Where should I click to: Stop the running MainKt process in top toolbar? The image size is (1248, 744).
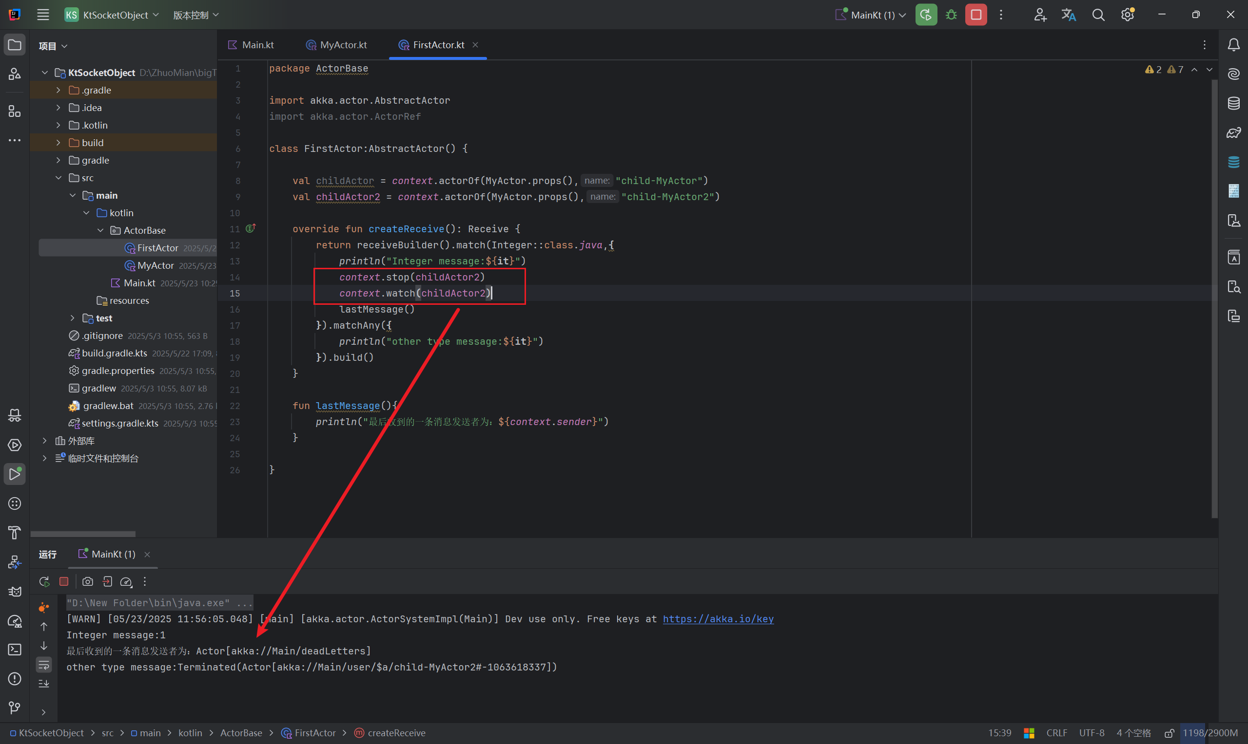(976, 15)
